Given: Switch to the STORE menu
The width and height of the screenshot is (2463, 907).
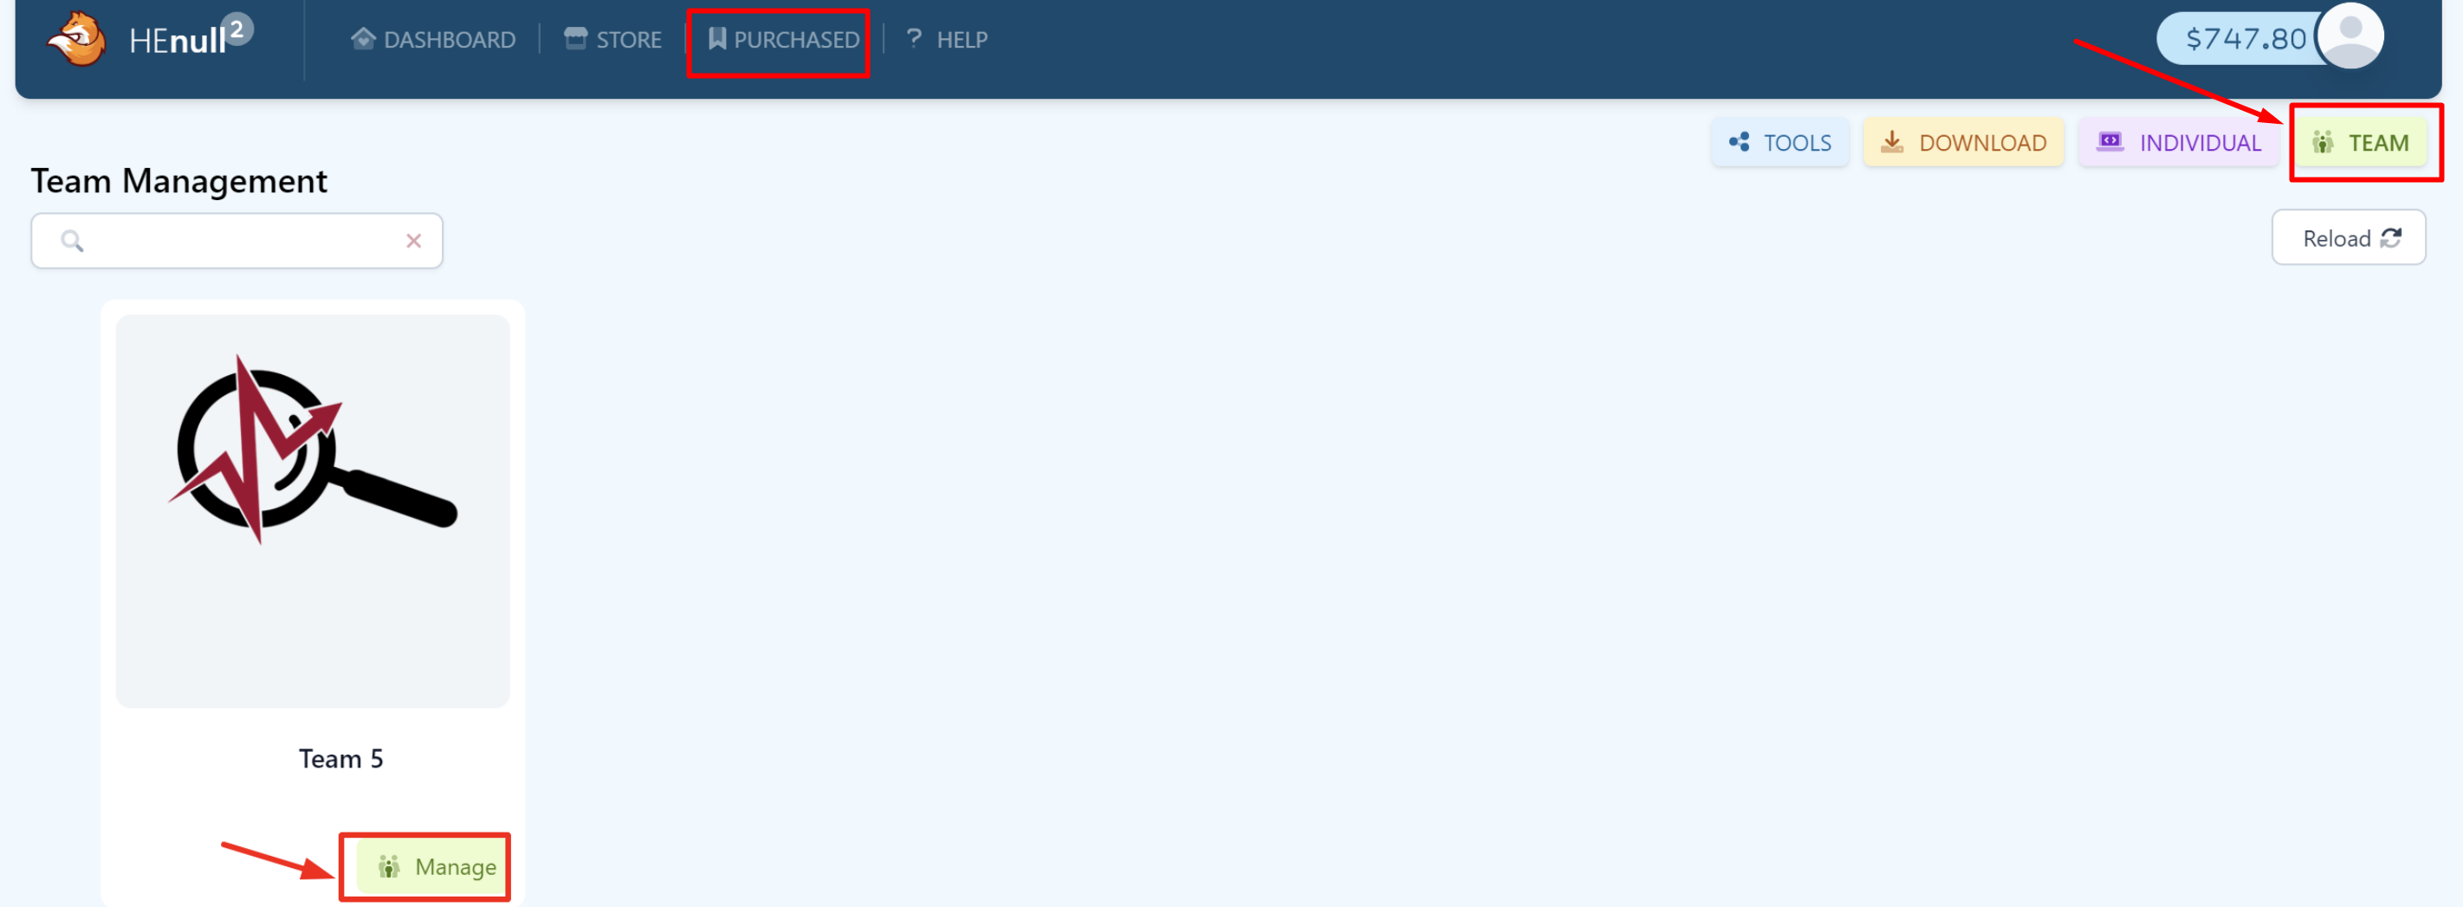Looking at the screenshot, I should point(613,39).
